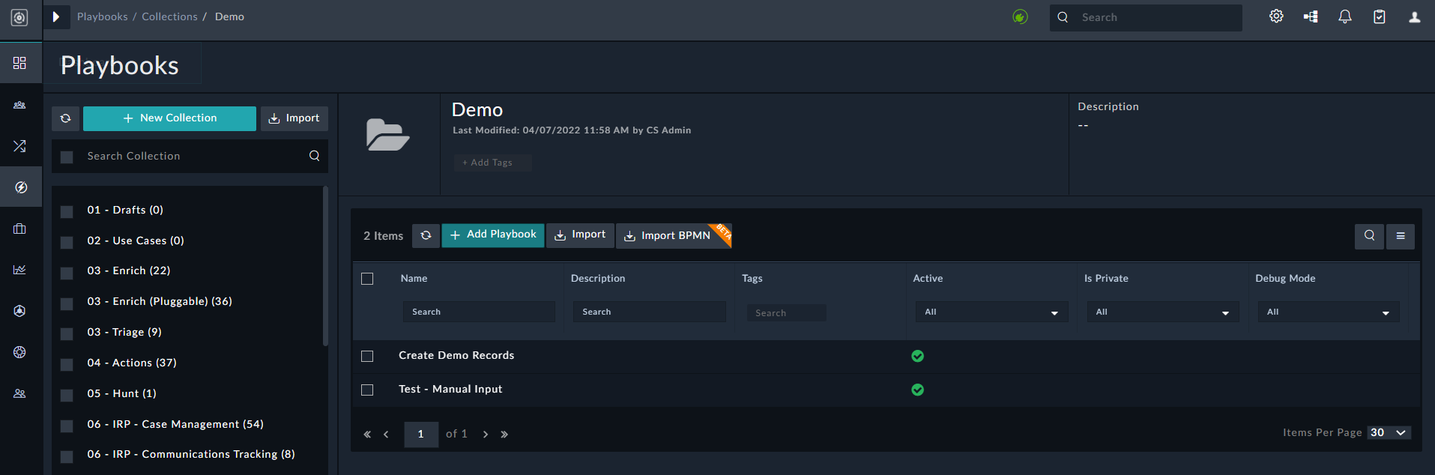Open the wheel icon in left sidebar
Screen dimensions: 1435x475
pos(19,352)
